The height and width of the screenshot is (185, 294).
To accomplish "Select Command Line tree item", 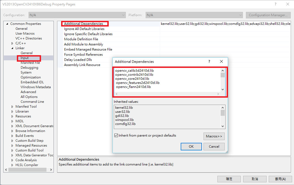I will [x=32, y=102].
